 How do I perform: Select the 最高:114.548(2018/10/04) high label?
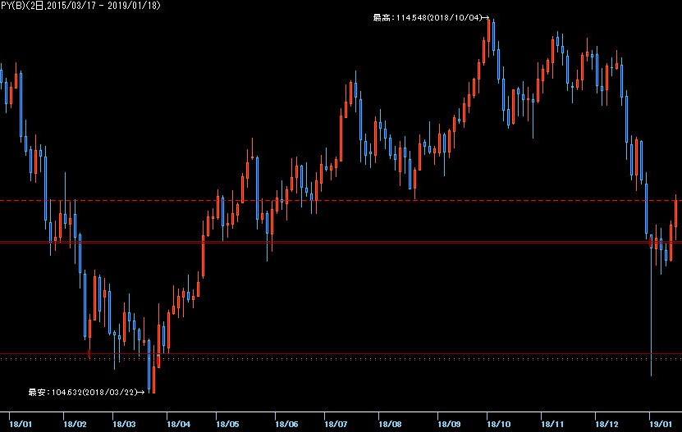[431, 18]
